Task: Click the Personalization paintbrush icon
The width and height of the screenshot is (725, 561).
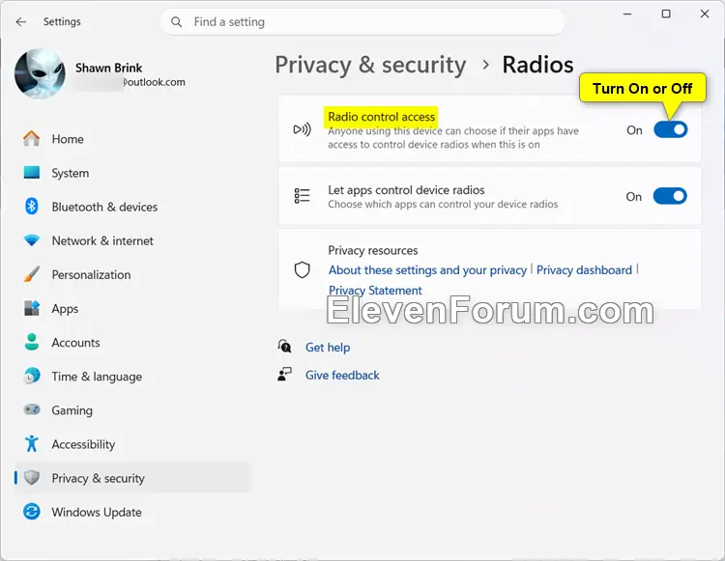Action: coord(32,274)
